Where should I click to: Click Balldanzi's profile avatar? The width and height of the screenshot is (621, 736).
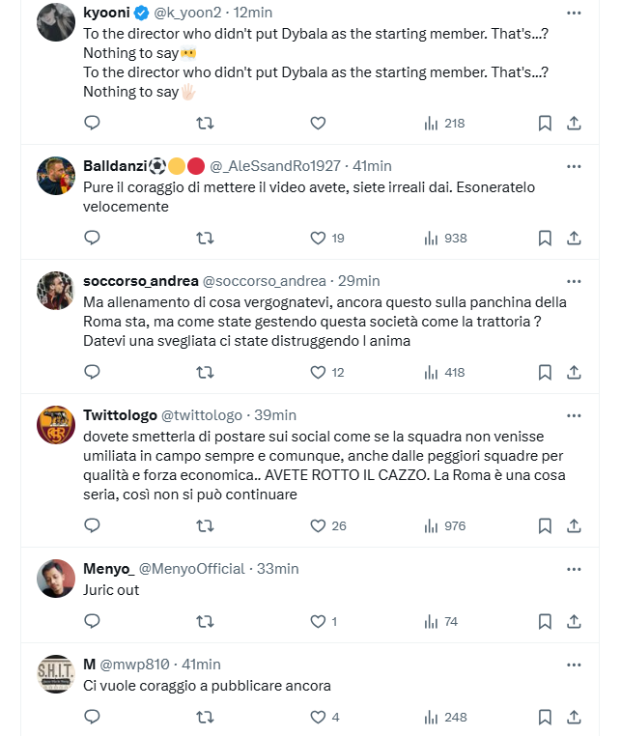point(56,176)
